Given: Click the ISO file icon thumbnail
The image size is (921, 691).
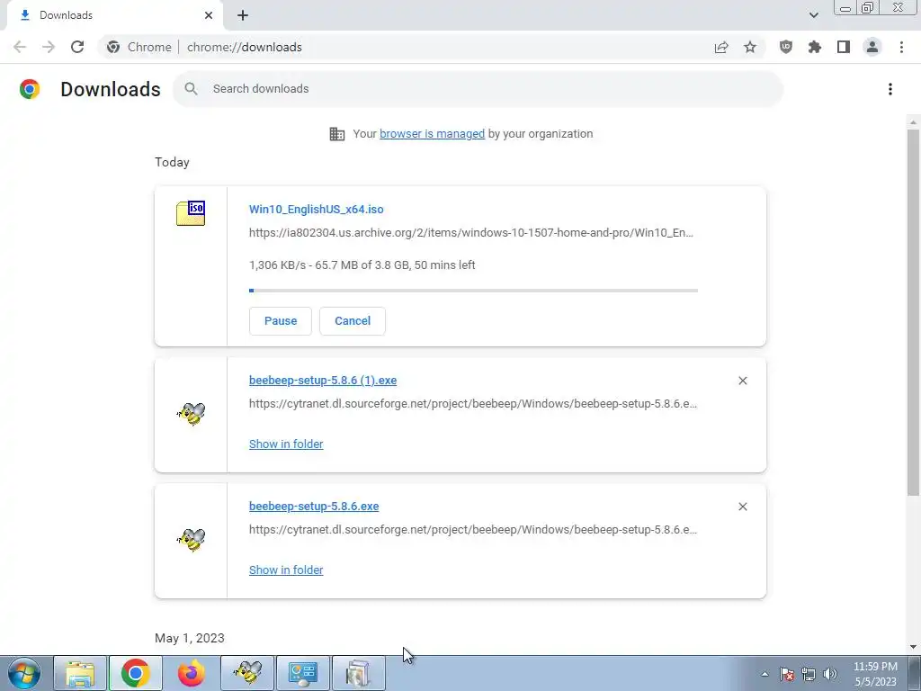Looking at the screenshot, I should point(191,213).
